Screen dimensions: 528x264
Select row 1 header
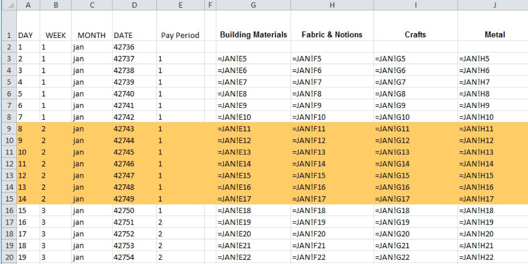point(9,25)
